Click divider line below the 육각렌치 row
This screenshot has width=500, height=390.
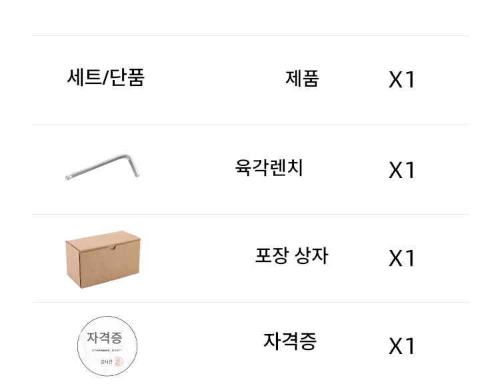point(250,215)
